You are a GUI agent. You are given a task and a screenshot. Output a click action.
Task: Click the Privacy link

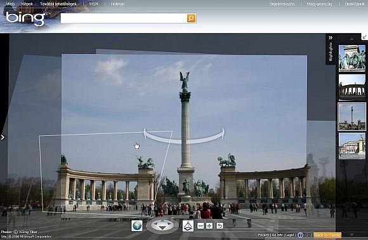coord(263,235)
